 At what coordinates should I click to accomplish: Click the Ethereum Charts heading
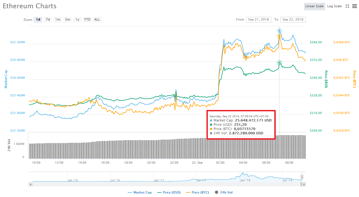click(30, 6)
